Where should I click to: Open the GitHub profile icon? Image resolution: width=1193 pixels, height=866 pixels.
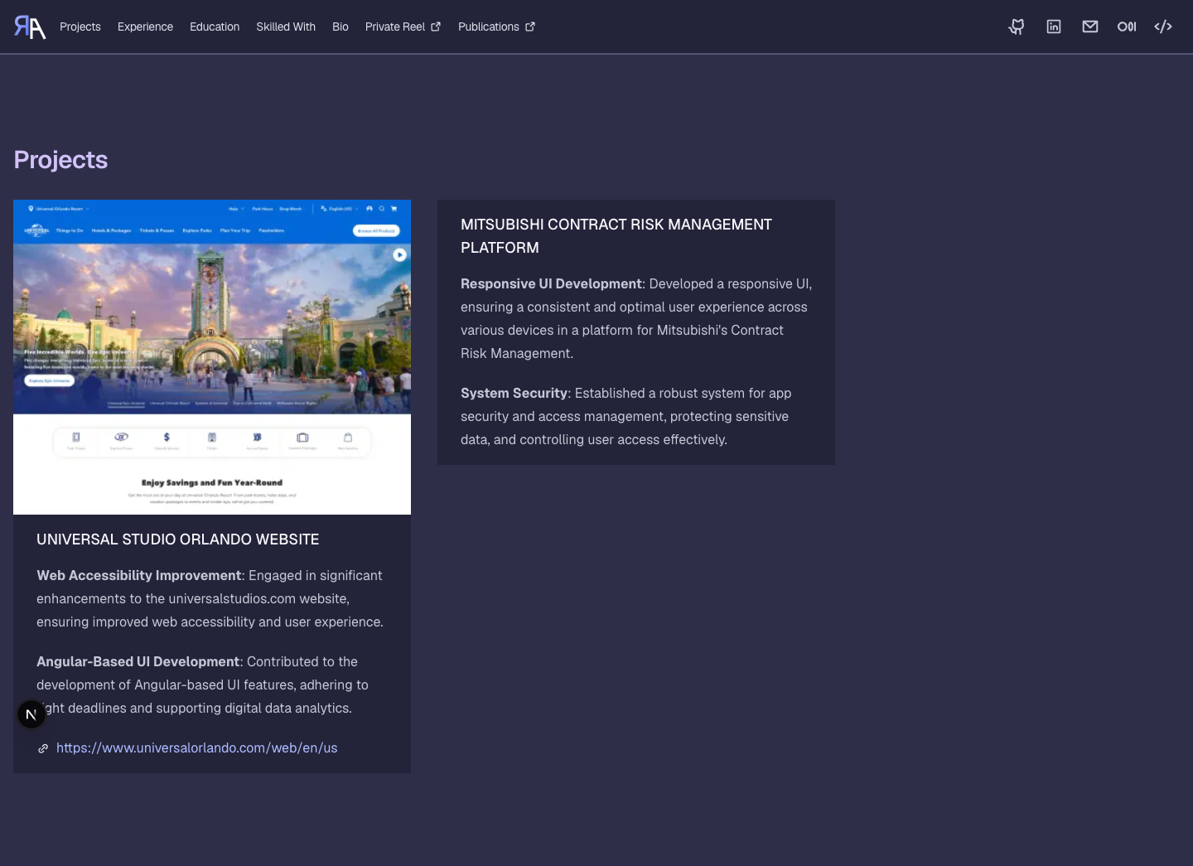click(1017, 27)
